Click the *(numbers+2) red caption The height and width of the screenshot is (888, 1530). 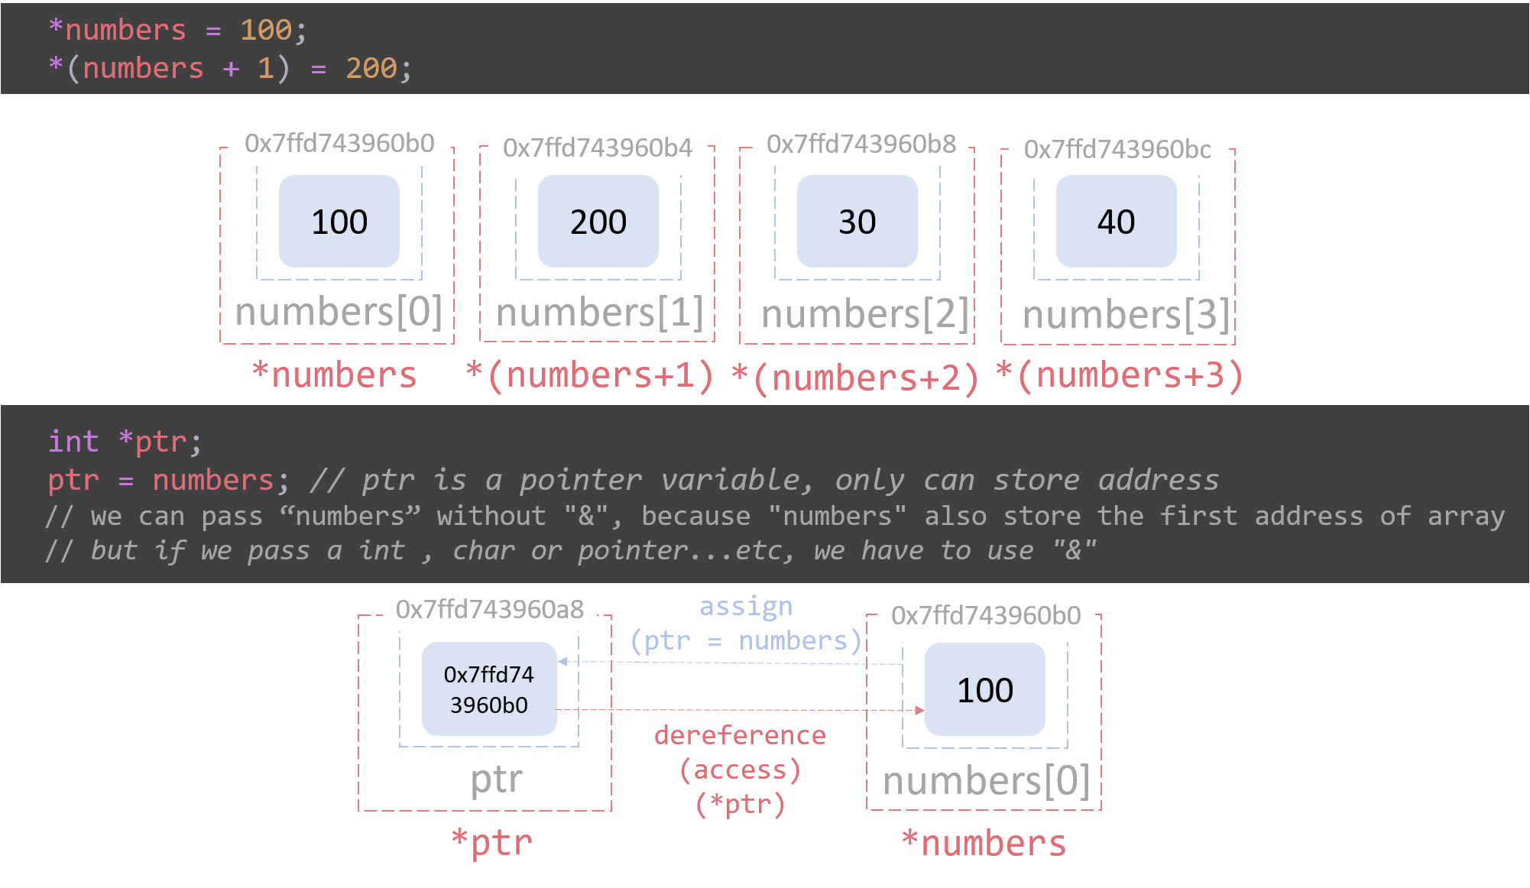point(855,379)
